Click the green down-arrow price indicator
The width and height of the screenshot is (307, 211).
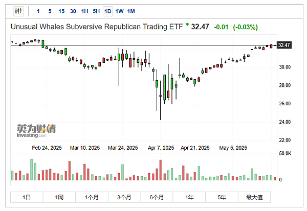point(187,25)
